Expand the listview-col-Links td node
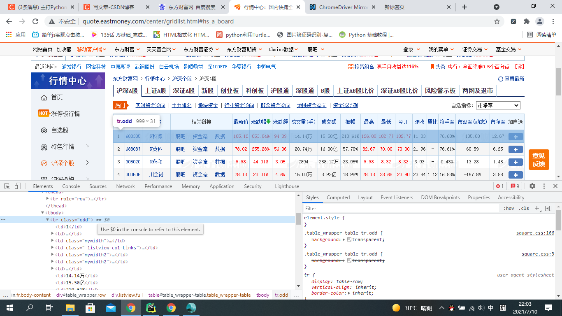The height and width of the screenshot is (316, 562). (53, 248)
